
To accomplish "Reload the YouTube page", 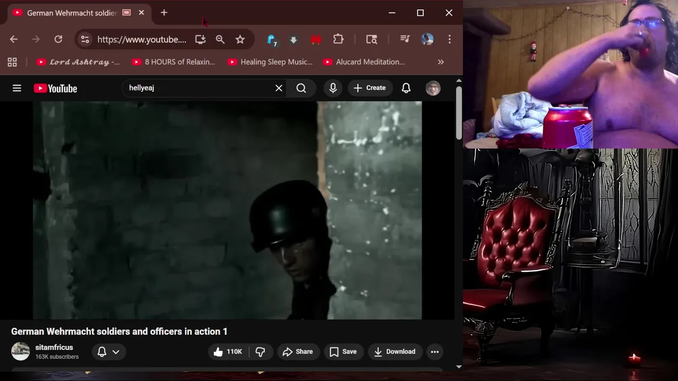I will click(58, 39).
